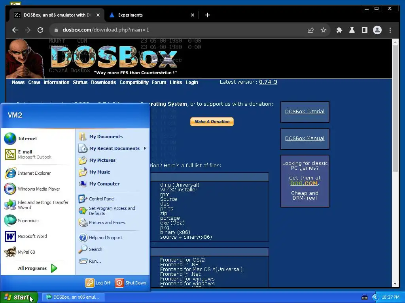Click the Shut Down button
This screenshot has height=303, width=405.
click(131, 283)
